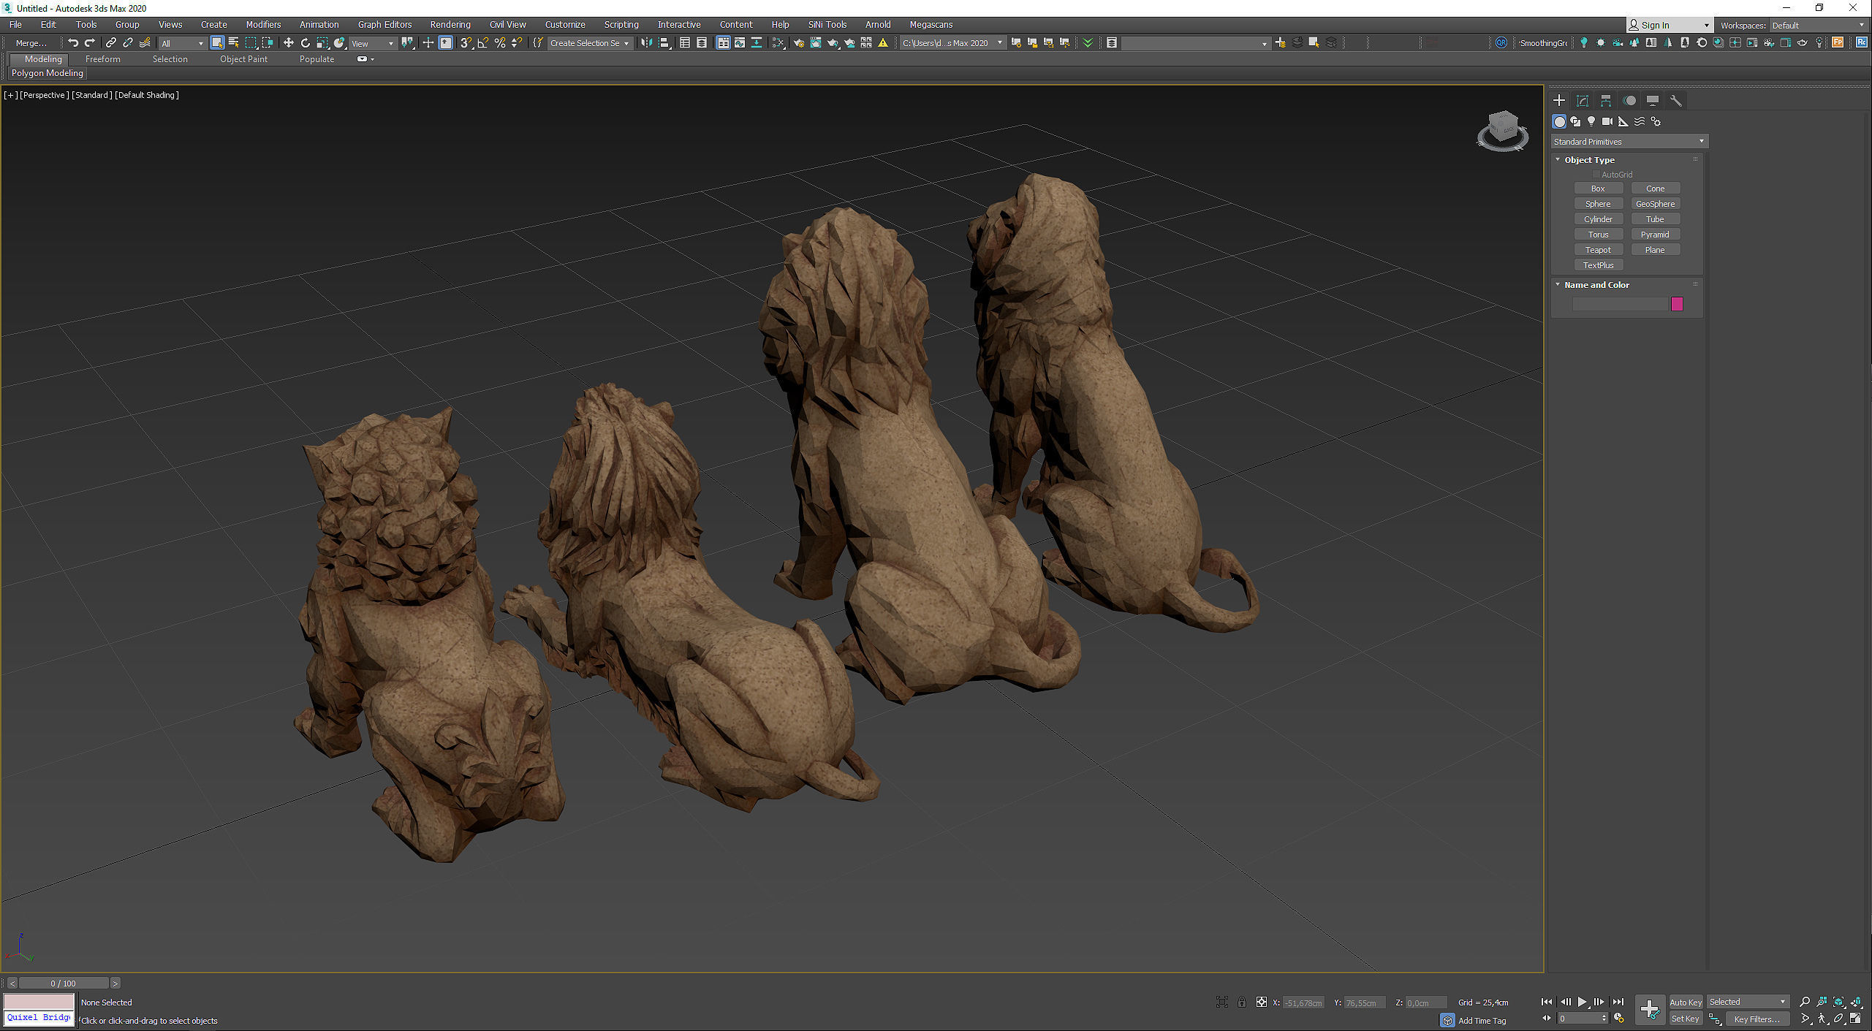
Task: Open the Time Configuration clock icon
Action: pos(1620,1019)
